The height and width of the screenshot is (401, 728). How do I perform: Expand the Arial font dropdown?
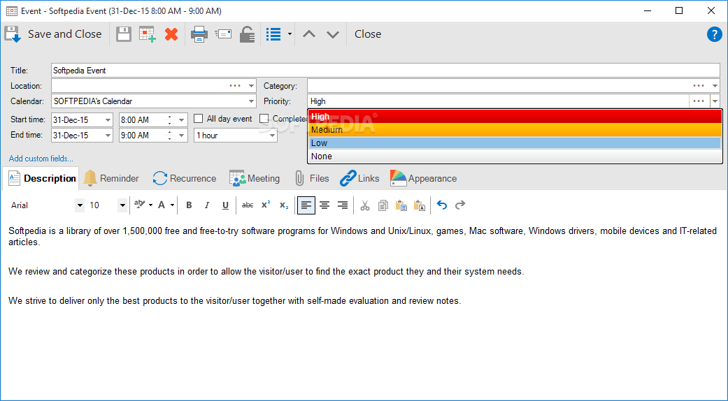tap(80, 205)
